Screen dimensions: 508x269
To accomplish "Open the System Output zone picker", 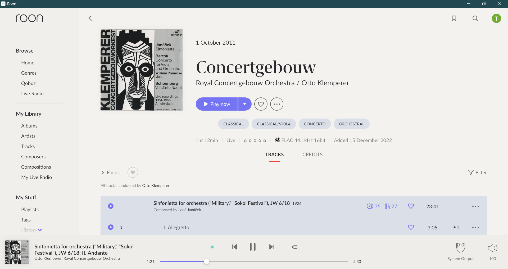I will (x=461, y=252).
